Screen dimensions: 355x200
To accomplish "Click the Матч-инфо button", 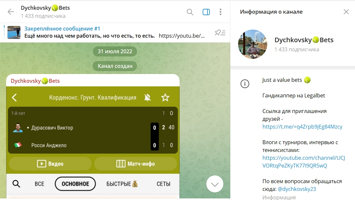I will pyautogui.click(x=135, y=164).
